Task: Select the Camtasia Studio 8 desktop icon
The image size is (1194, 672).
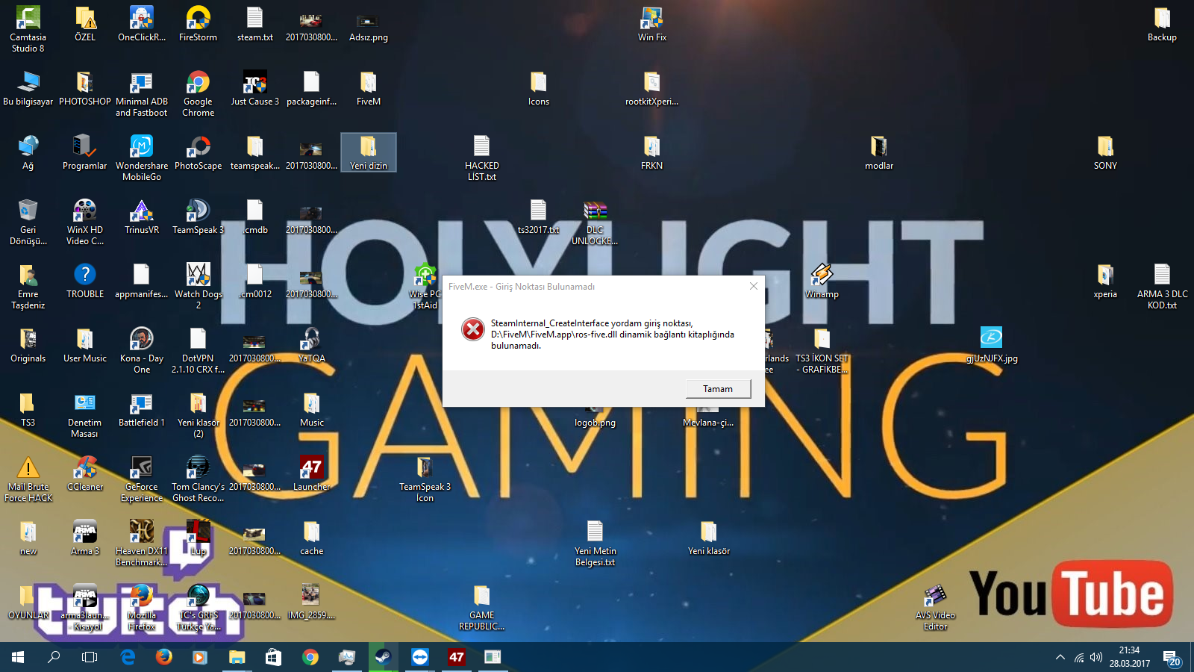Action: (x=28, y=30)
